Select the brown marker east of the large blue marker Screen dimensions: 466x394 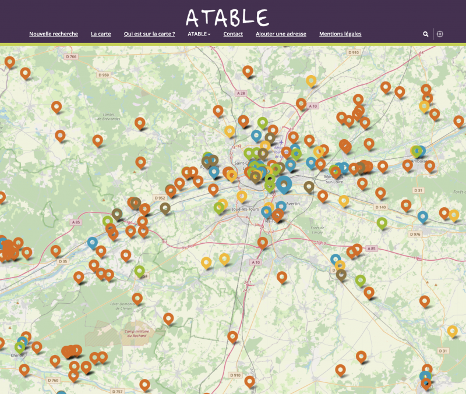(x=309, y=186)
